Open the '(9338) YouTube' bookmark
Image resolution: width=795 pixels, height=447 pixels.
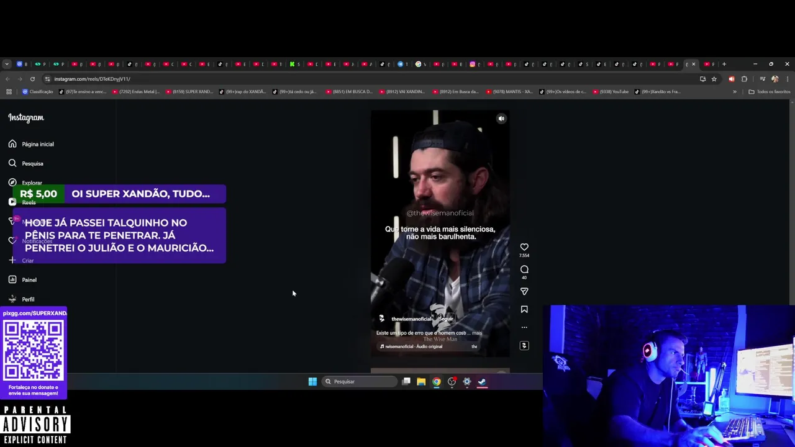pyautogui.click(x=611, y=92)
